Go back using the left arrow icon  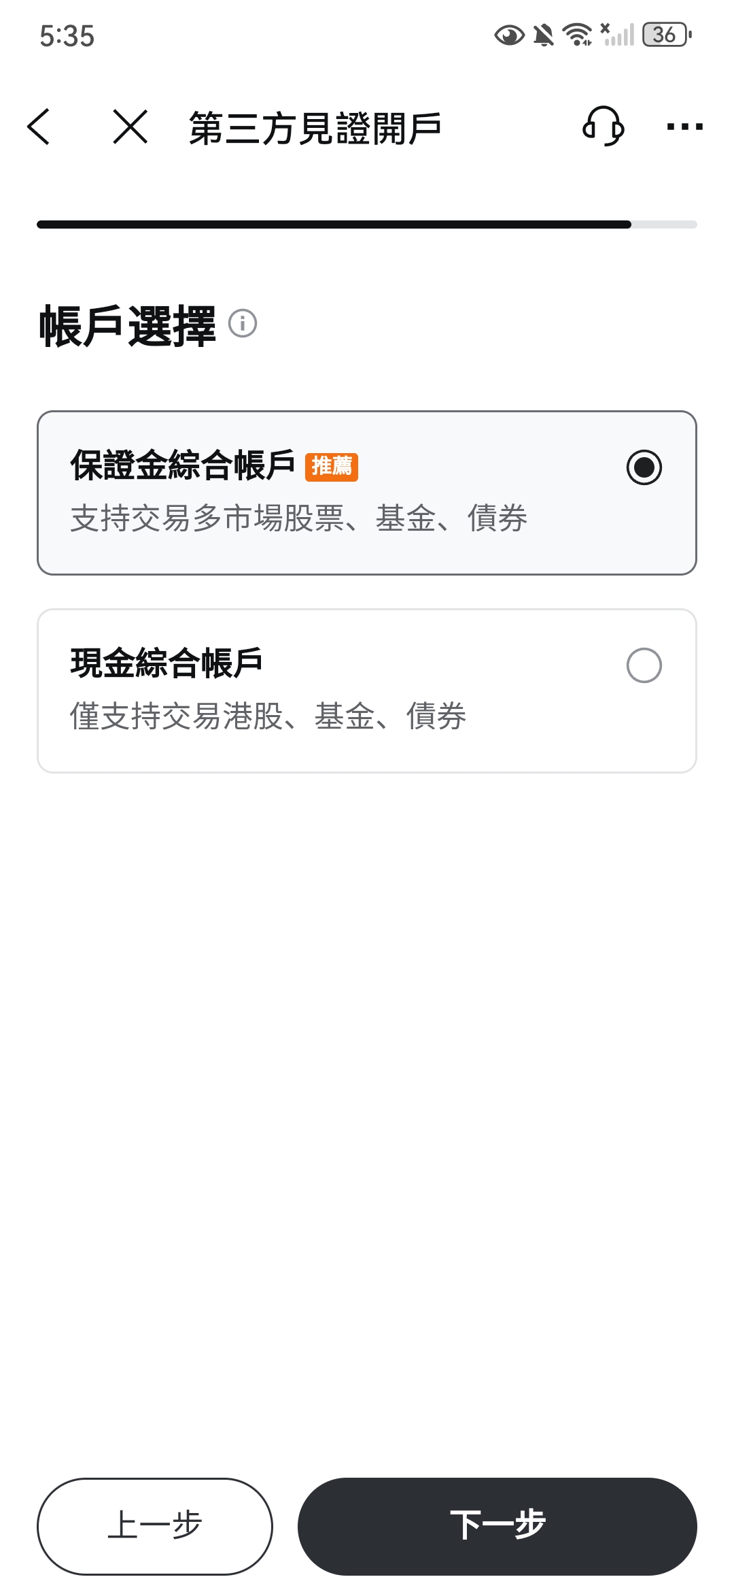pyautogui.click(x=39, y=127)
